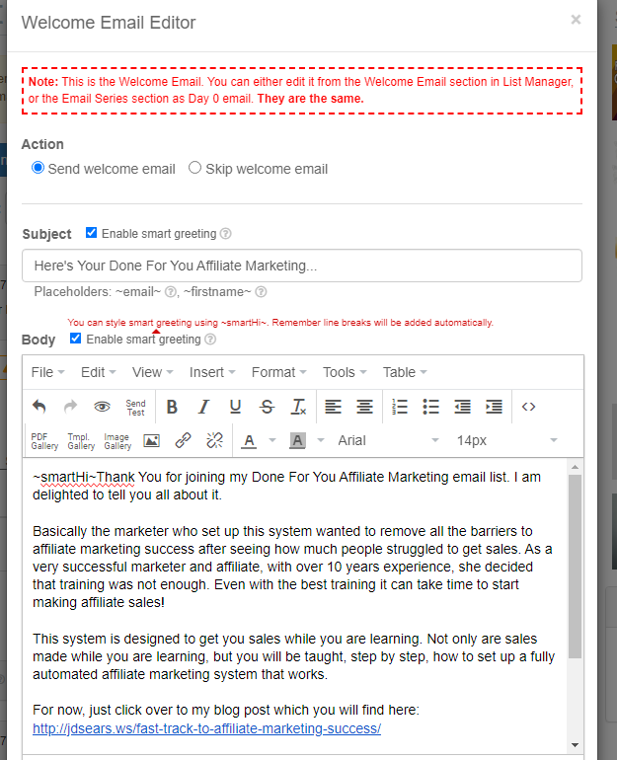
Task: Open the Format menu
Action: click(279, 372)
